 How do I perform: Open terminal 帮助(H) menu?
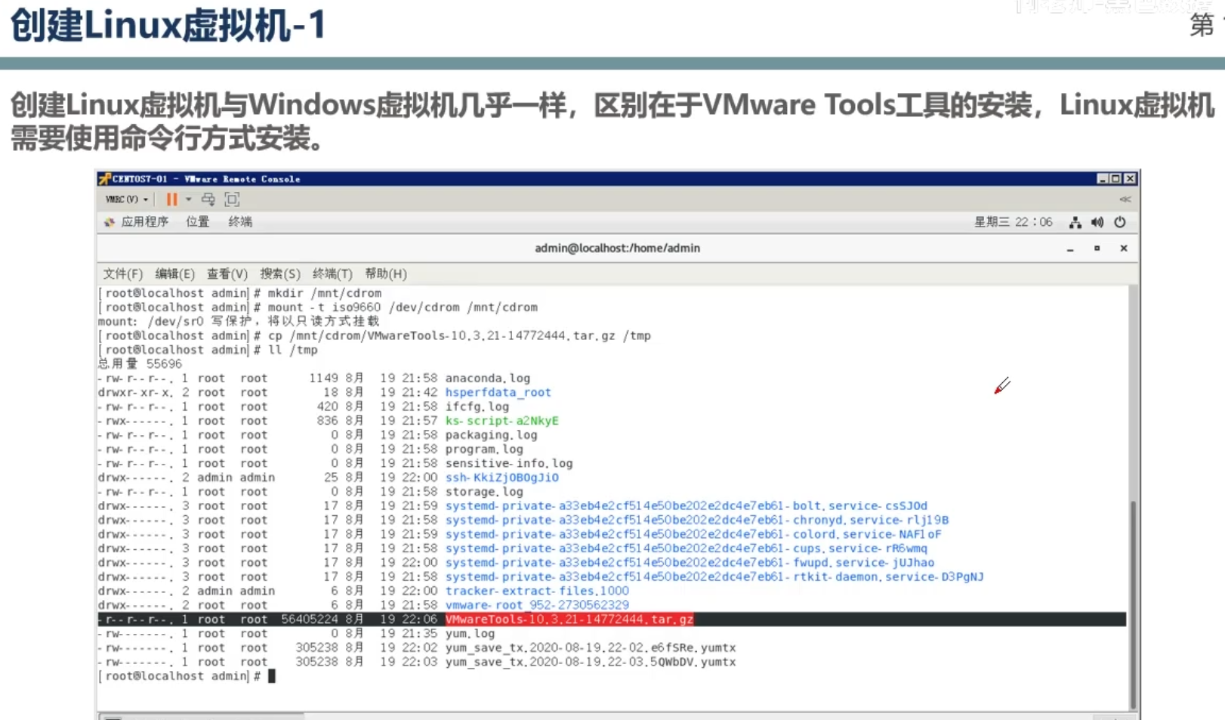click(x=385, y=273)
